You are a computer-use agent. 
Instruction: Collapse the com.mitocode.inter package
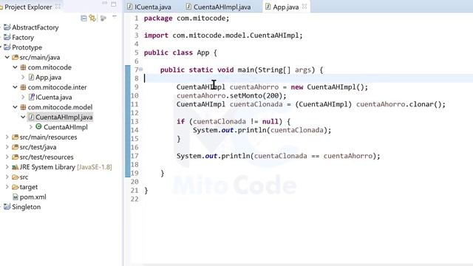[15, 87]
